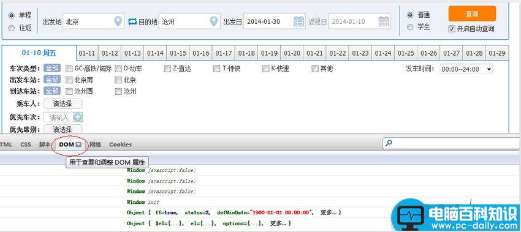Open the 优先席别 请选择 selector
The width and height of the screenshot is (521, 232).
click(x=63, y=129)
